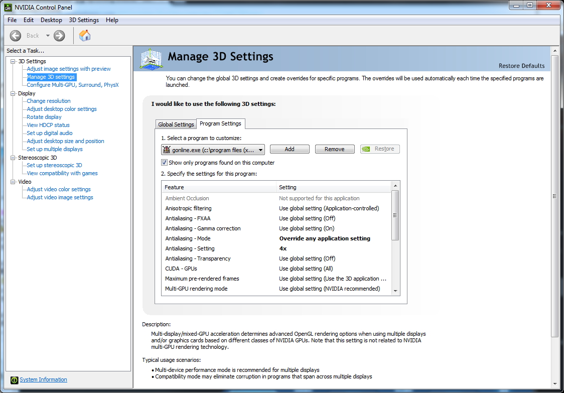Select Adjust image settings with preview
This screenshot has height=393, width=564.
[x=69, y=69]
